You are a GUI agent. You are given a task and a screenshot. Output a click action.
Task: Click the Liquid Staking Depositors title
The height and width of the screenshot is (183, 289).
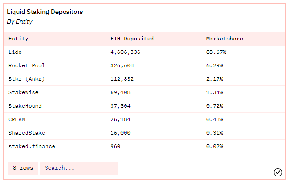coord(45,12)
